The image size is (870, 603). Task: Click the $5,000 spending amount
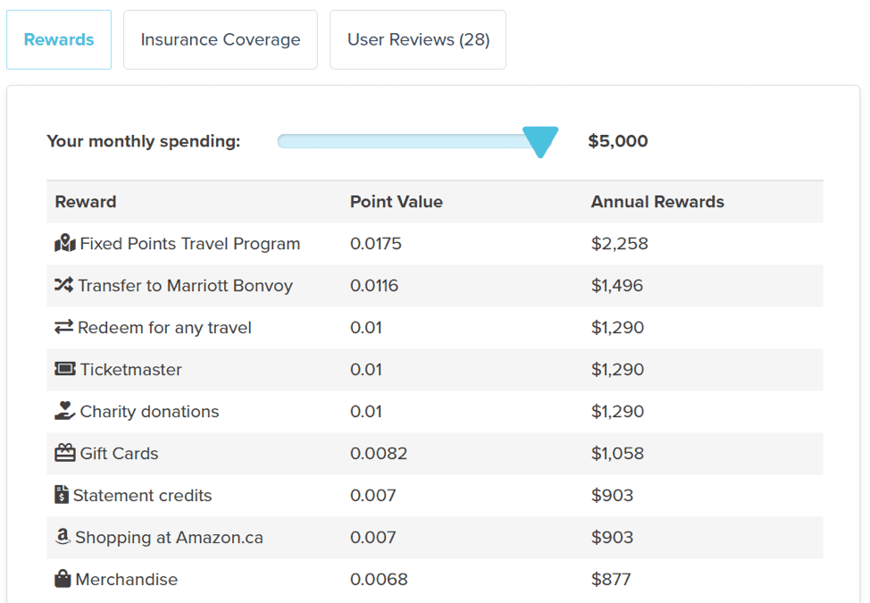pos(617,141)
